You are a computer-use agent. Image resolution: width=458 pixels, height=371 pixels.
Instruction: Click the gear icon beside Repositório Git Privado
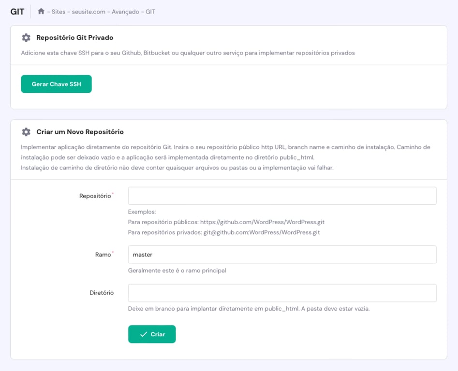[x=27, y=37]
